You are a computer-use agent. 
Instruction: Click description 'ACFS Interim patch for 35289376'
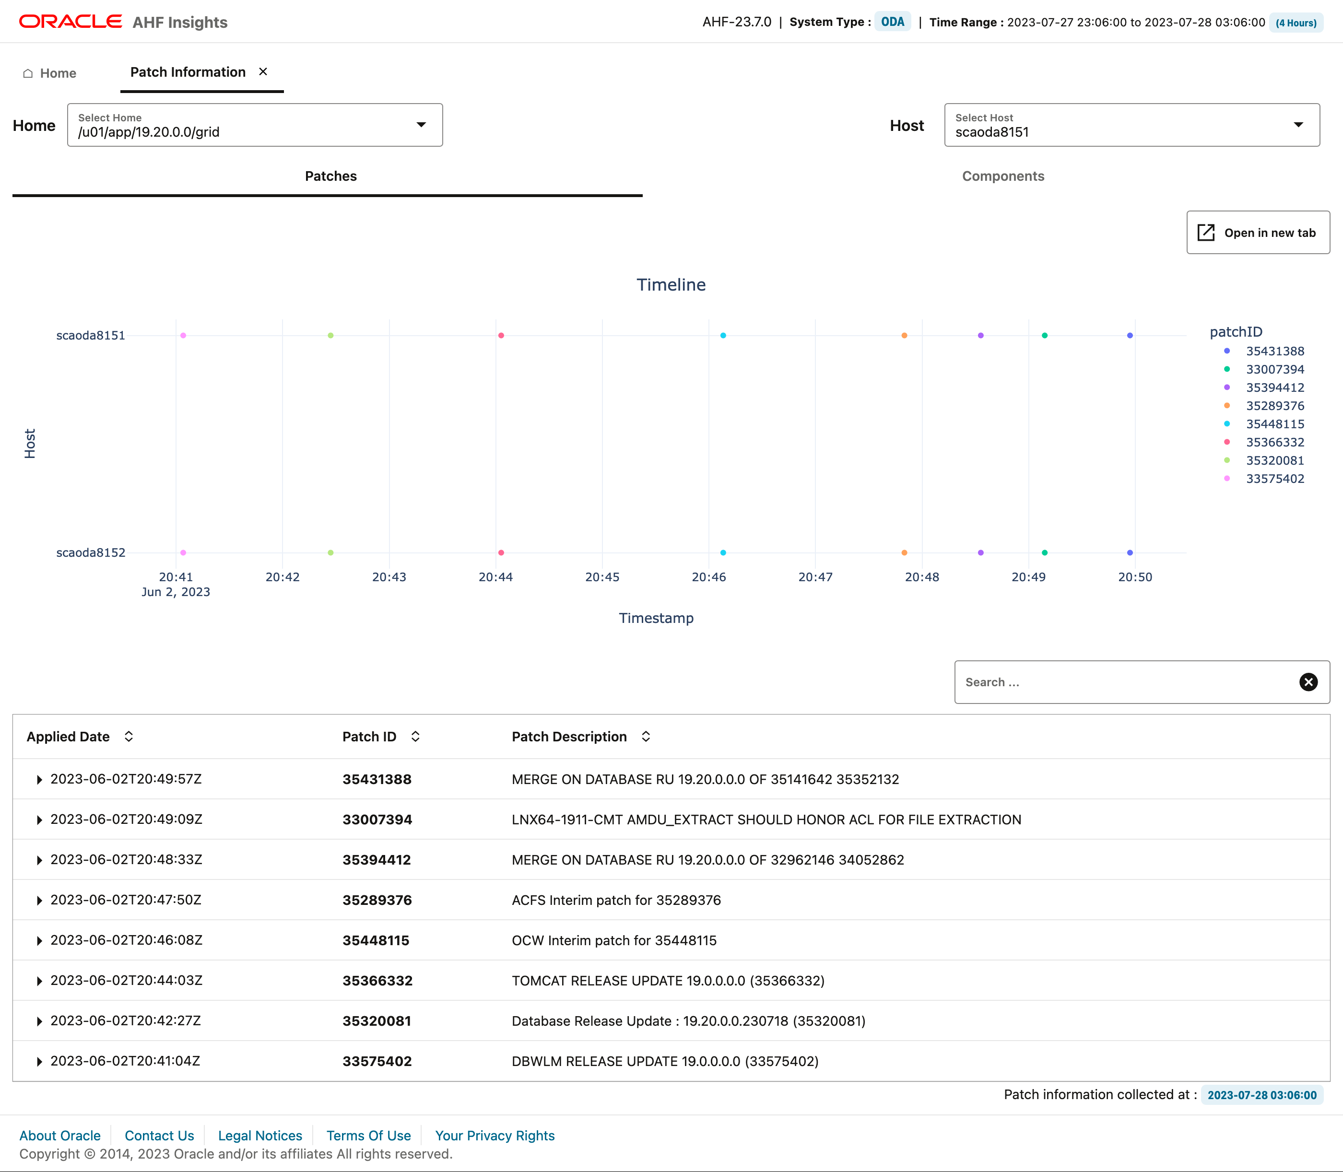pyautogui.click(x=616, y=900)
